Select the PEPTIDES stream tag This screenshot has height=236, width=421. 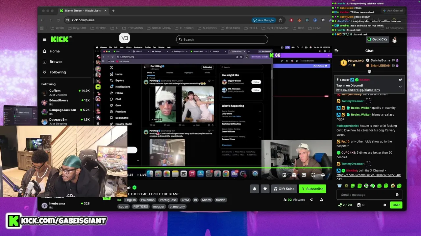click(140, 206)
